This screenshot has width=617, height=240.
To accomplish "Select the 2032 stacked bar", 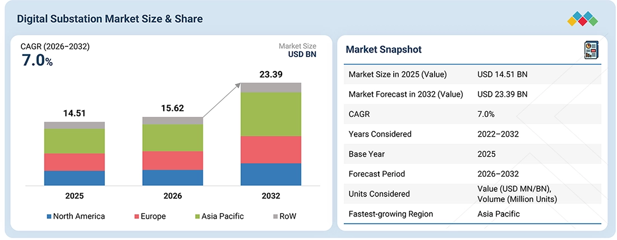I will pyautogui.click(x=271, y=134).
